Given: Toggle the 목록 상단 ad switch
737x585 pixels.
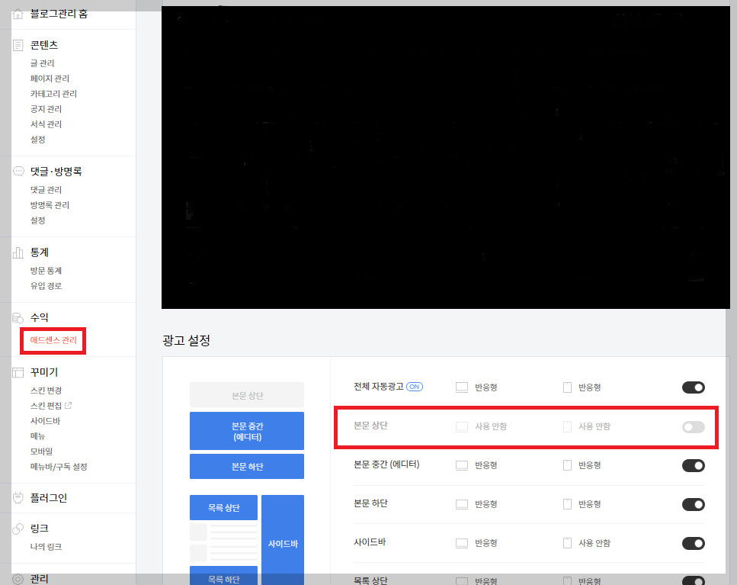Looking at the screenshot, I should [x=694, y=580].
